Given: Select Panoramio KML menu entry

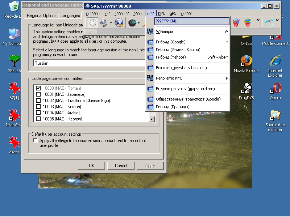Looking at the screenshot, I should pos(169,78).
